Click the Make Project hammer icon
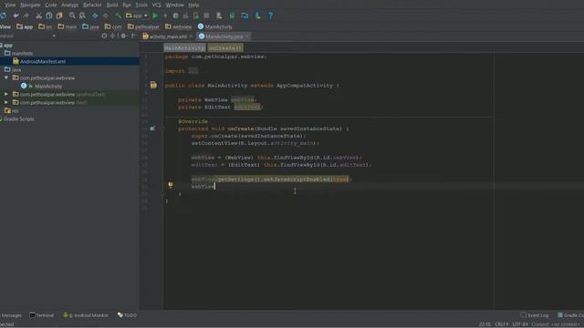 pyautogui.click(x=118, y=15)
